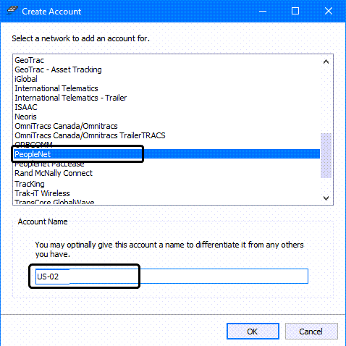This screenshot has height=346, width=346.
Task: Choose iGlobal from the list
Action: pos(167,79)
